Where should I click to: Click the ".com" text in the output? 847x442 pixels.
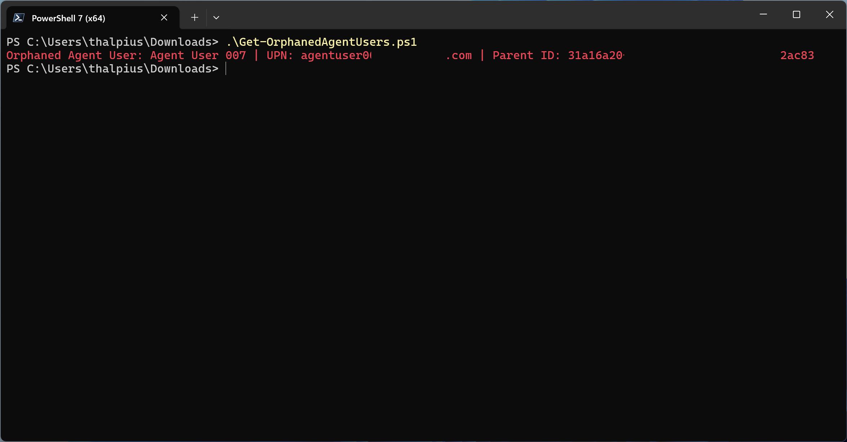(x=459, y=55)
